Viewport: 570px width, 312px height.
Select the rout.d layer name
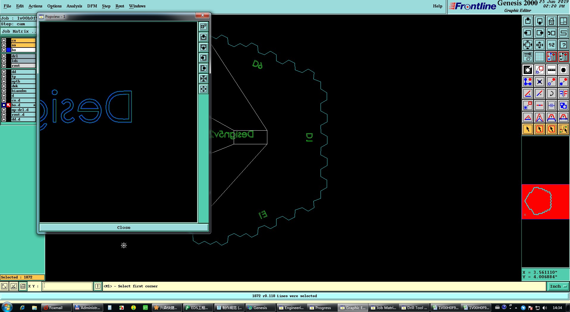pyautogui.click(x=23, y=115)
